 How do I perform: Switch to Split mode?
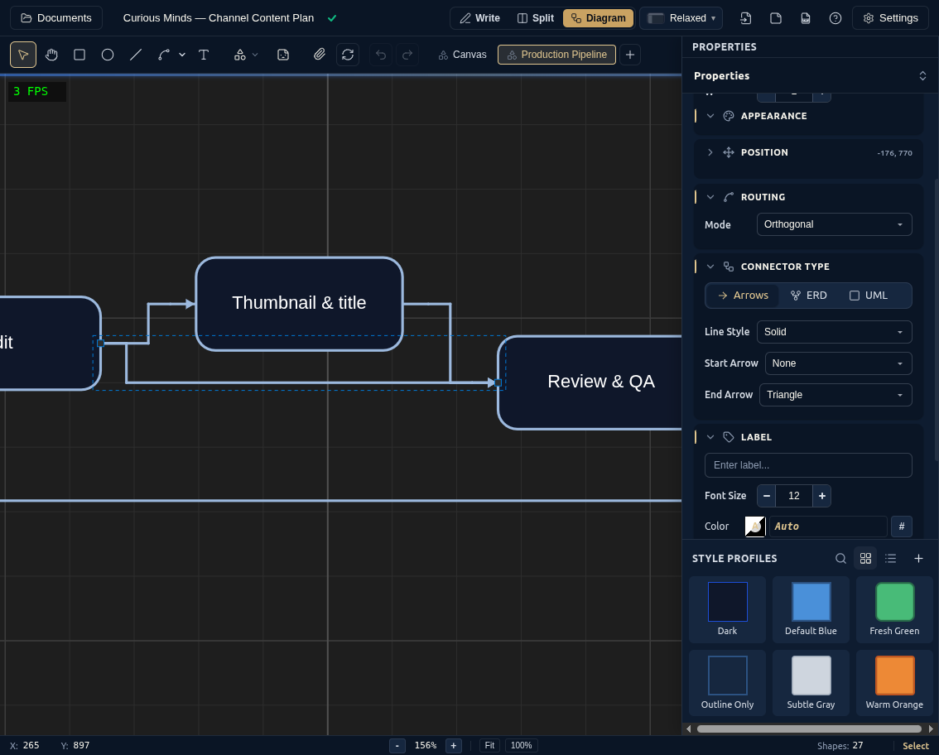[x=536, y=18]
